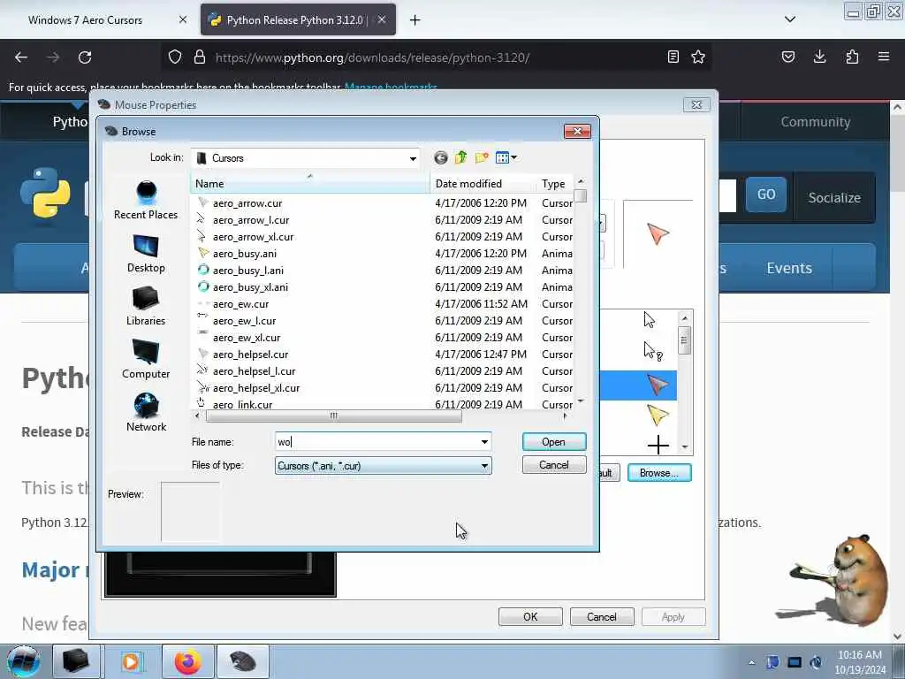Go up one level folder icon
This screenshot has height=679, width=905.
click(x=460, y=157)
